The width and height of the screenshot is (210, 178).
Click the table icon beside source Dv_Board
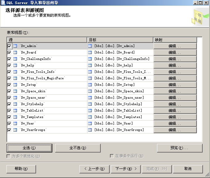click(15, 53)
